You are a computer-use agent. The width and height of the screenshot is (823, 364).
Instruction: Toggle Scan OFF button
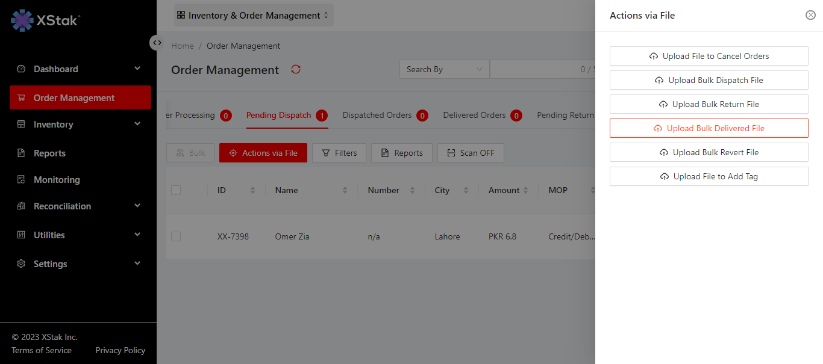coord(471,153)
